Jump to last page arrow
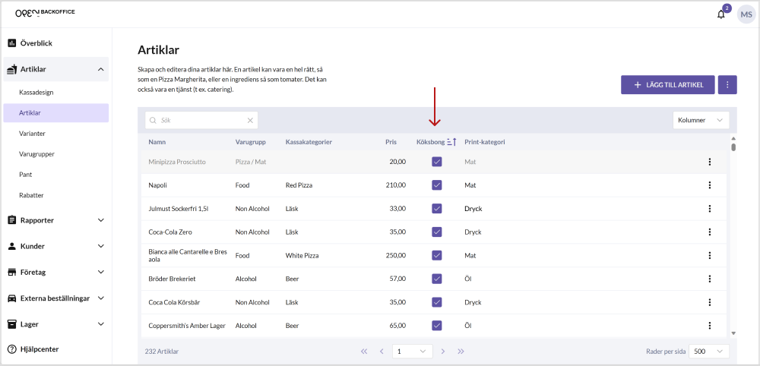The image size is (760, 366). point(461,352)
